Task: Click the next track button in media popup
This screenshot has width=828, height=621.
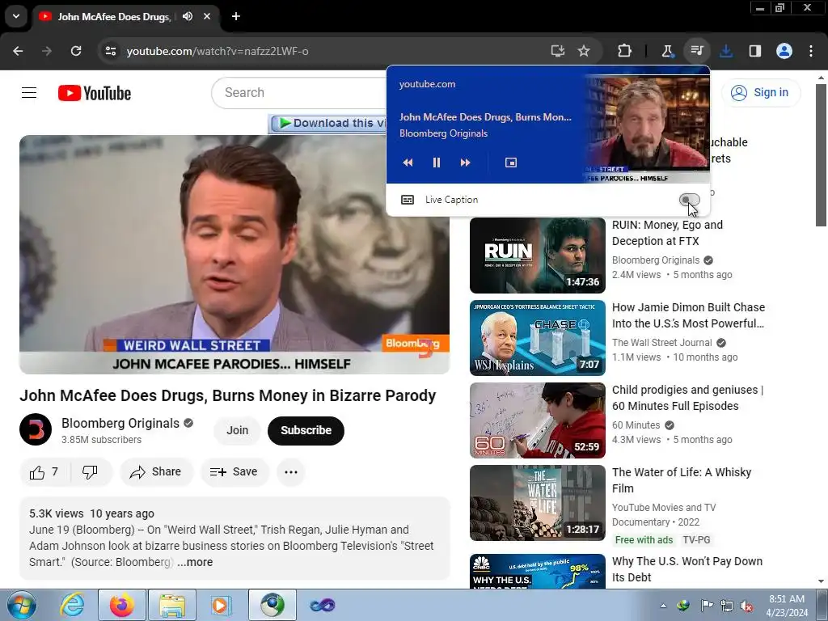Action: [x=465, y=163]
